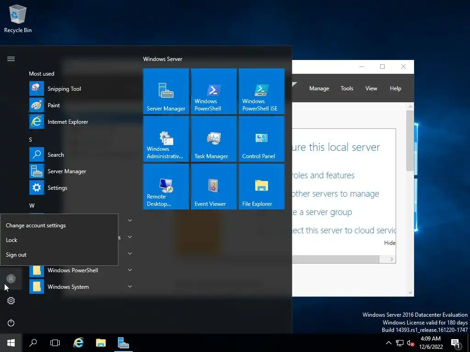Click connect this server to cloud services
Image resolution: width=470 pixels, height=352 pixels.
pyautogui.click(x=344, y=231)
